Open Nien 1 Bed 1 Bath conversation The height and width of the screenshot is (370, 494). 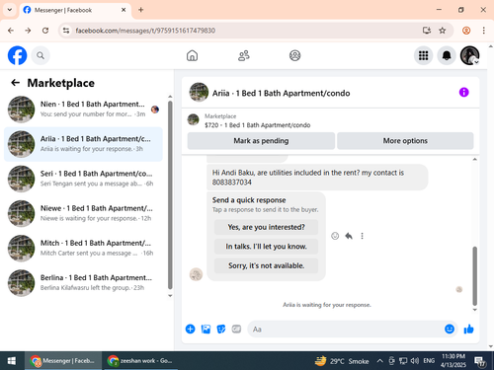tap(83, 110)
